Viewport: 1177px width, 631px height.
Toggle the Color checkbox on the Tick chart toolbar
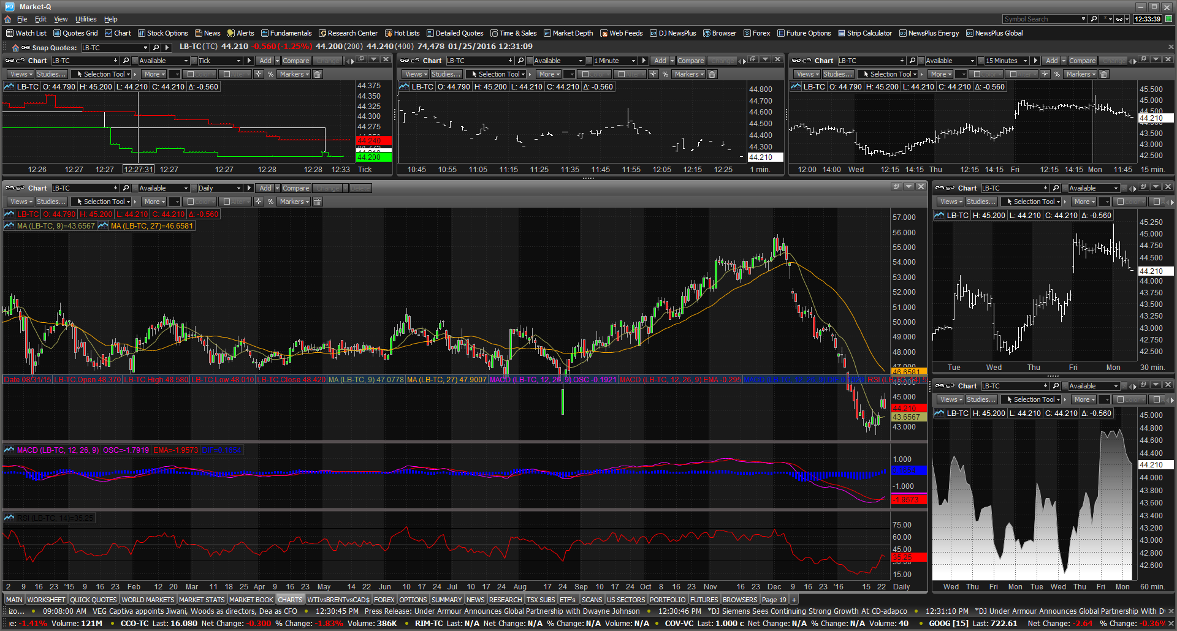(x=191, y=74)
